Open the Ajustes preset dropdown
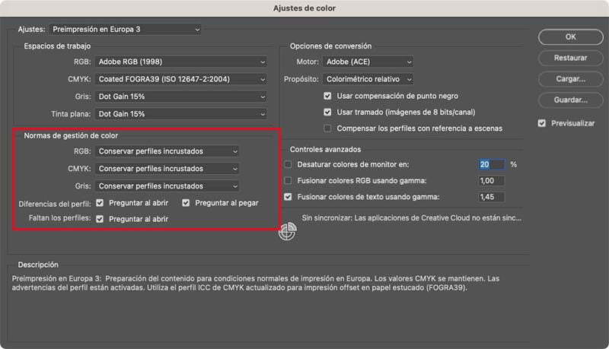This screenshot has height=349, width=609. pos(125,29)
